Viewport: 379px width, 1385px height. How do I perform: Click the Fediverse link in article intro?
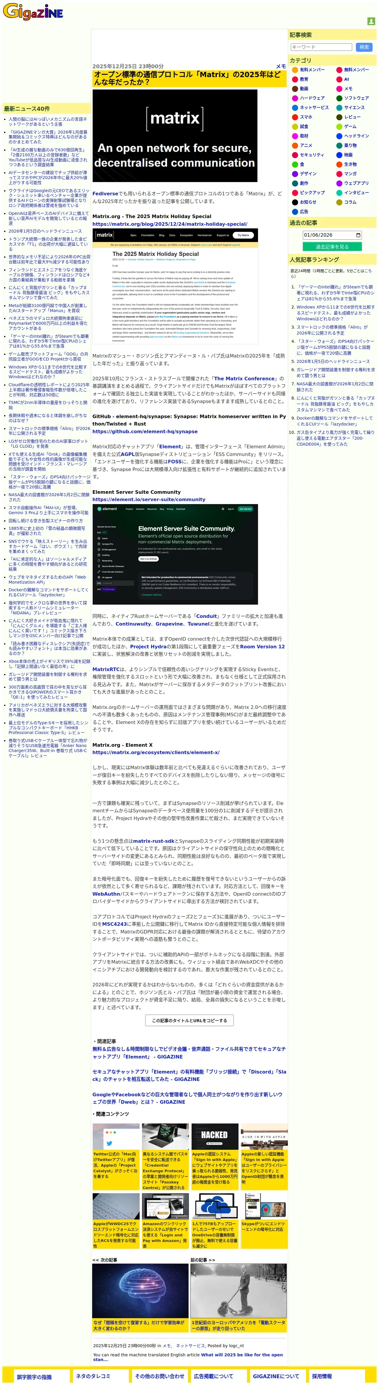(105, 194)
